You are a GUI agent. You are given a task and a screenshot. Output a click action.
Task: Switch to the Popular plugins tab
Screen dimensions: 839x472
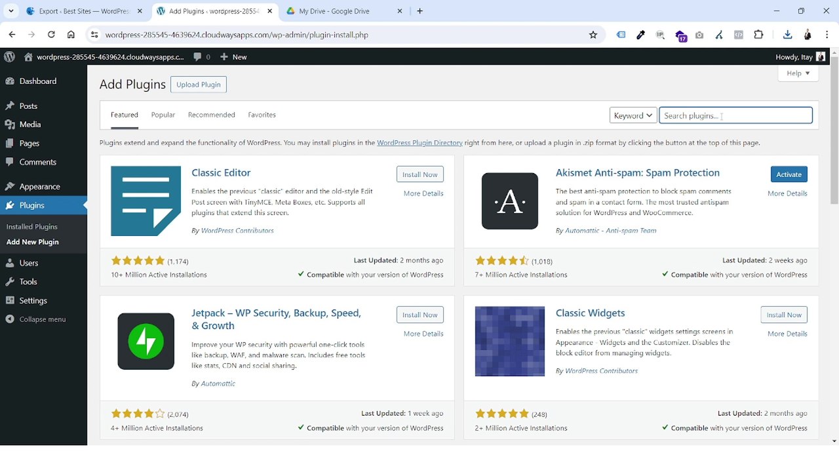(x=163, y=115)
